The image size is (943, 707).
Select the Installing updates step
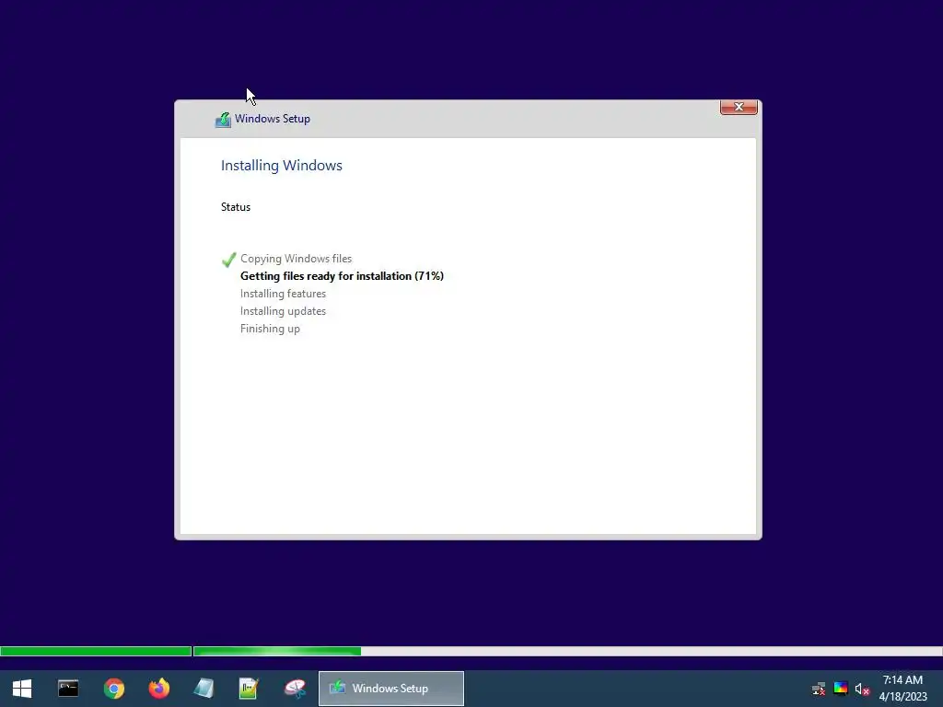tap(283, 311)
